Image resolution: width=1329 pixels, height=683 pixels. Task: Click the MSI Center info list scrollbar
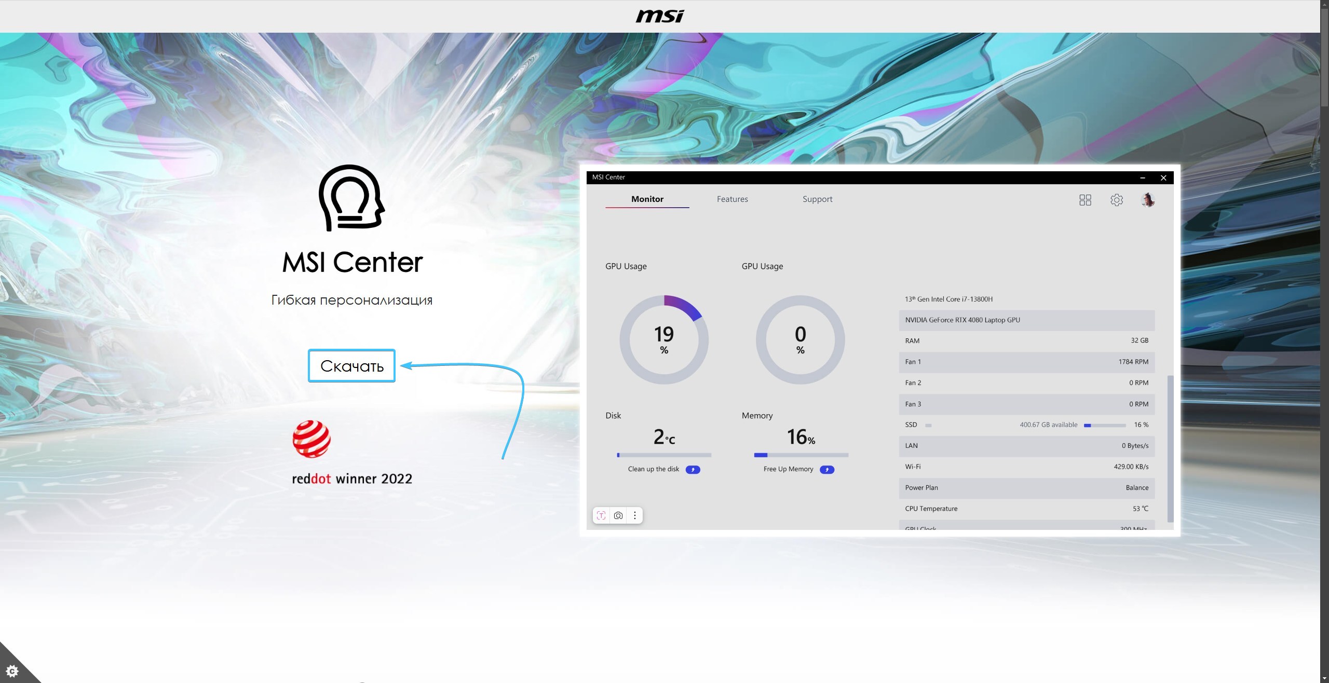pyautogui.click(x=1170, y=449)
